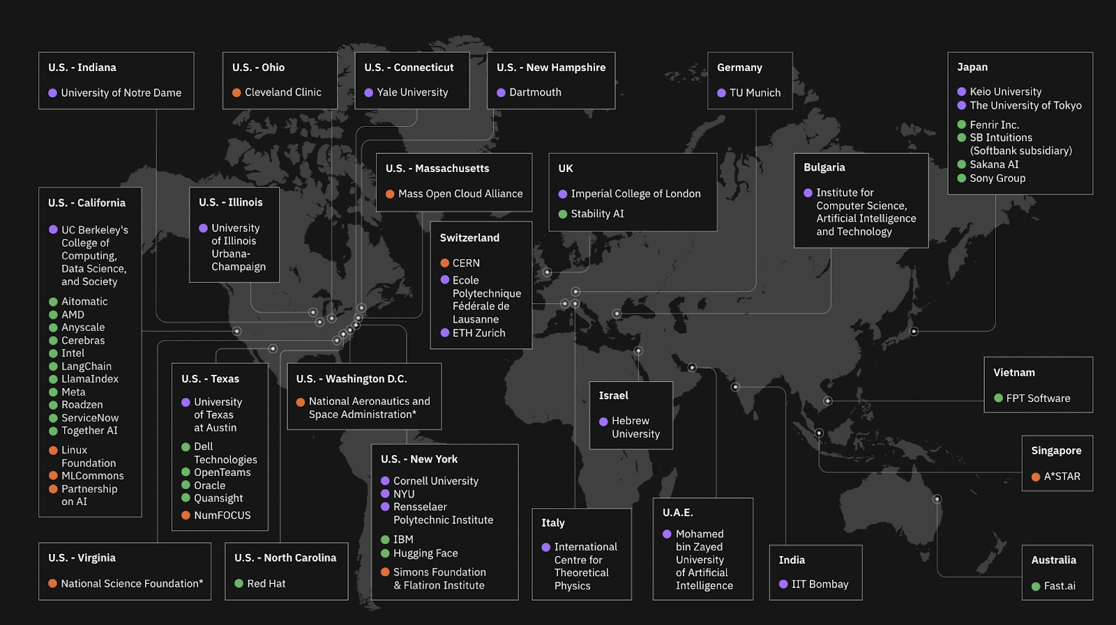Click the map marker on Vietnam
The image size is (1116, 625).
827,401
